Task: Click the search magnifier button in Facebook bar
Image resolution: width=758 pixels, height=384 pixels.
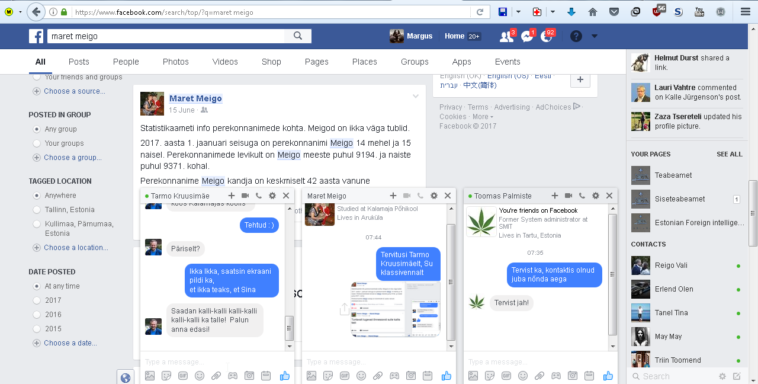Action: click(x=297, y=36)
